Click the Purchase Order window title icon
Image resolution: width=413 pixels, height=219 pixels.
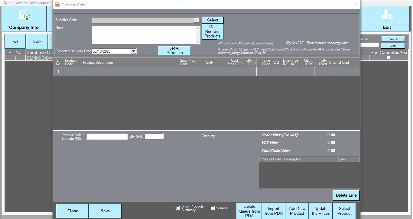[57, 5]
